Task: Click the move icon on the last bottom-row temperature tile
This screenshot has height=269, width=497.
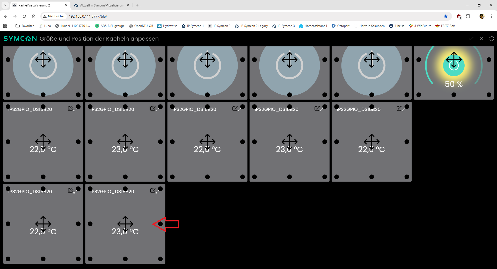Action: 125,224
